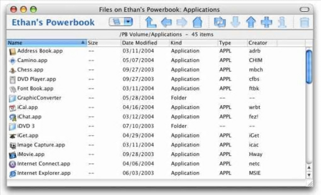Click the scroll down arrow
Image resolution: width=321 pixels, height=195 pixels.
[309, 175]
